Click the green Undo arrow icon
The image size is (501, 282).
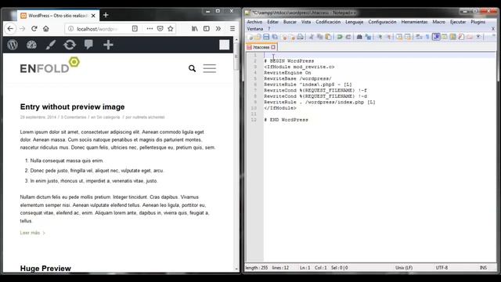click(339, 37)
